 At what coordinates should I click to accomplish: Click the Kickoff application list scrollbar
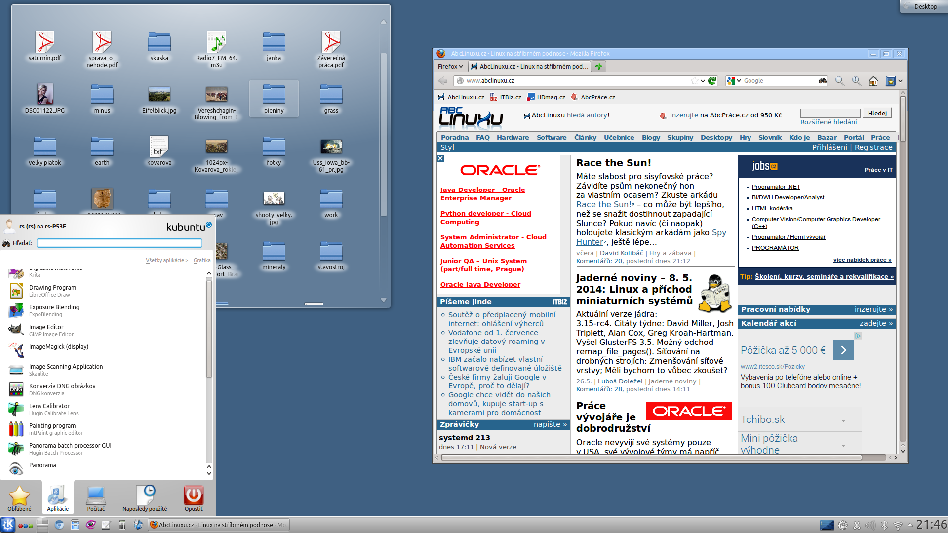[x=209, y=328]
